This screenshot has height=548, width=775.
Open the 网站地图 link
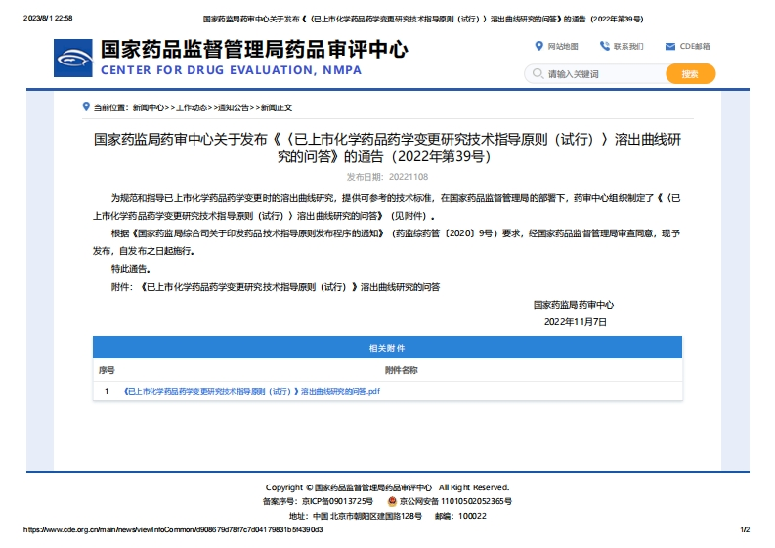pos(563,47)
